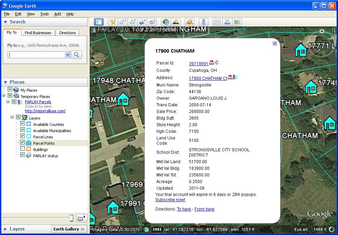This screenshot has width=338, height=235.
Task: Add a path from the toolbar
Action: pos(133,22)
